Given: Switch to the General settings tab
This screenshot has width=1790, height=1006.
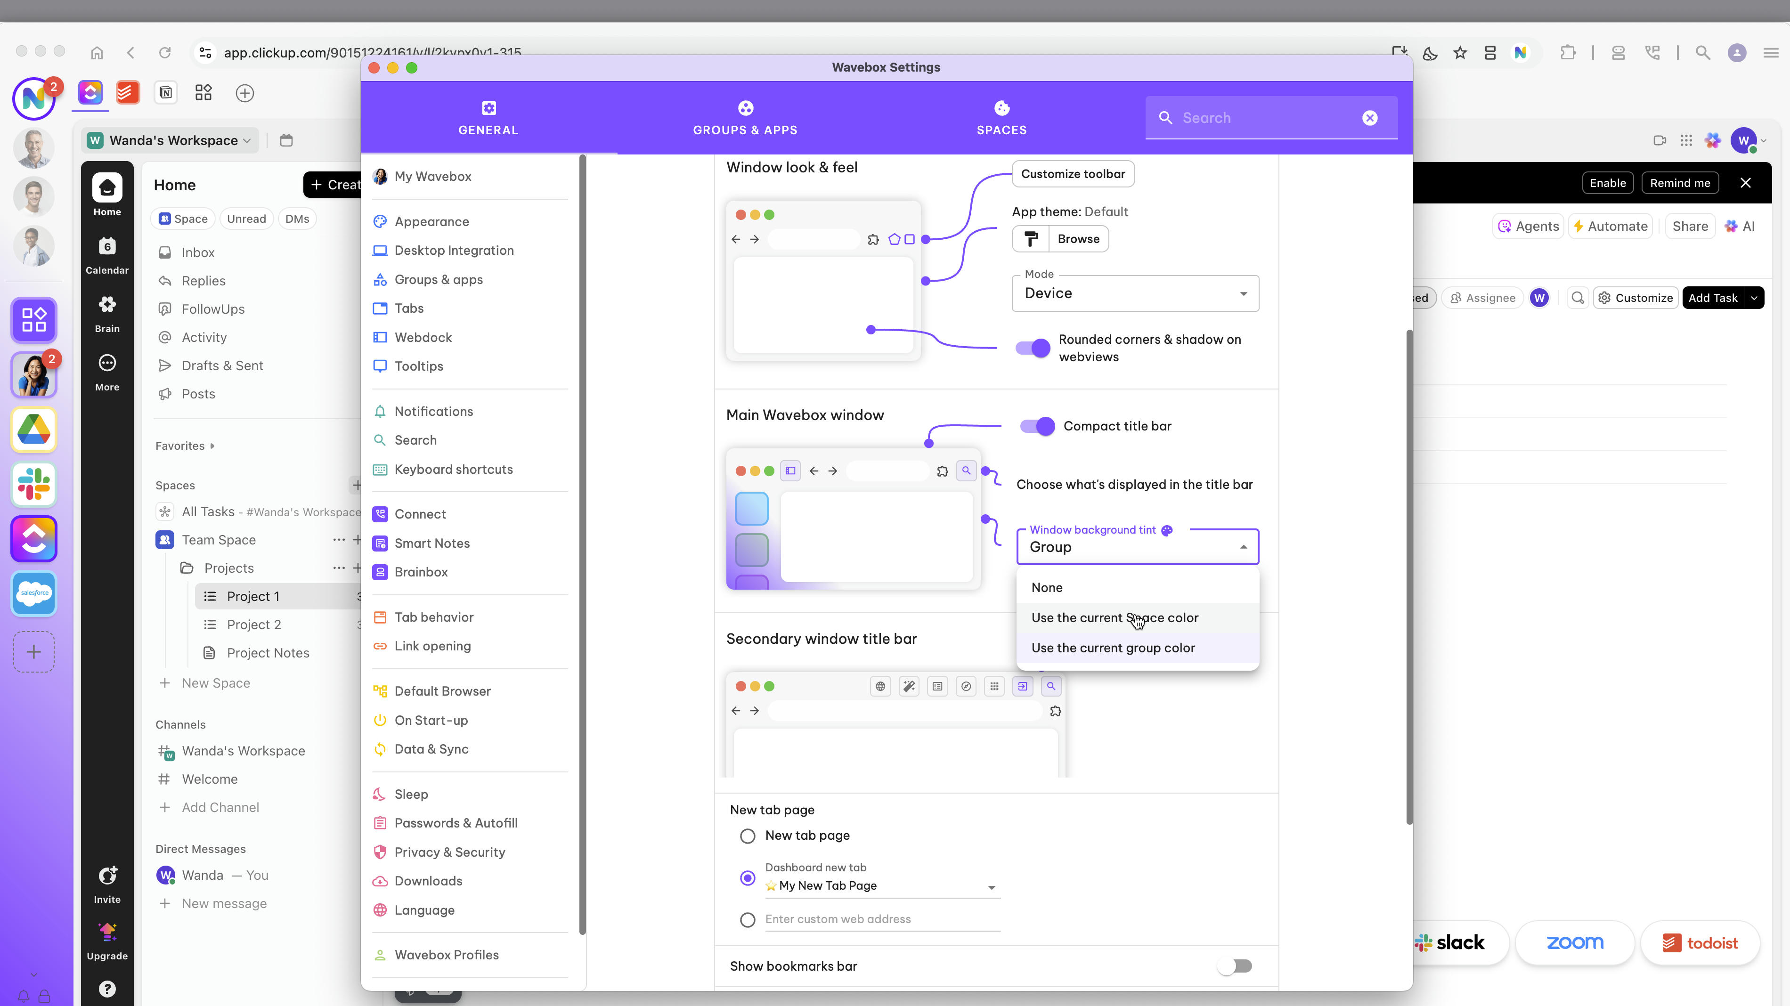Looking at the screenshot, I should pyautogui.click(x=488, y=117).
